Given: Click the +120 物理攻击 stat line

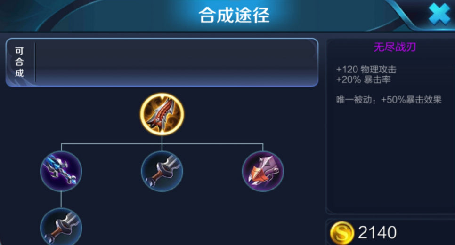Looking at the screenshot, I should [x=366, y=70].
